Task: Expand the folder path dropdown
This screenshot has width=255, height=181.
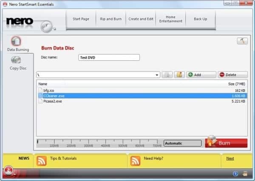Action: pos(157,75)
